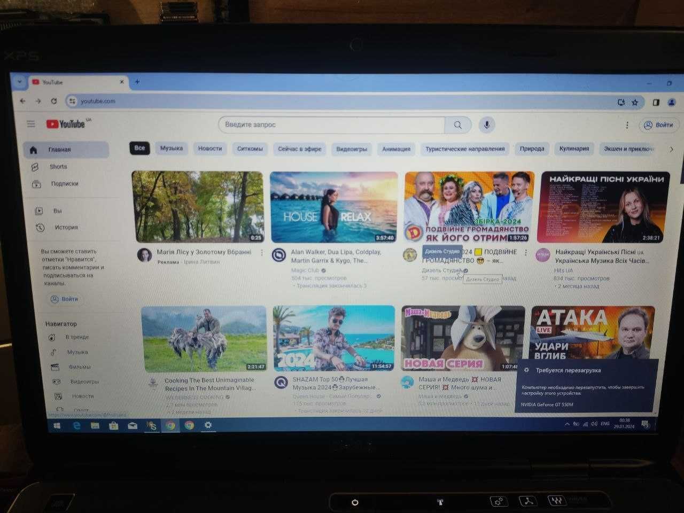
Task: Open 'Подвійне громадянство' video thumbnail
Action: pyautogui.click(x=469, y=207)
